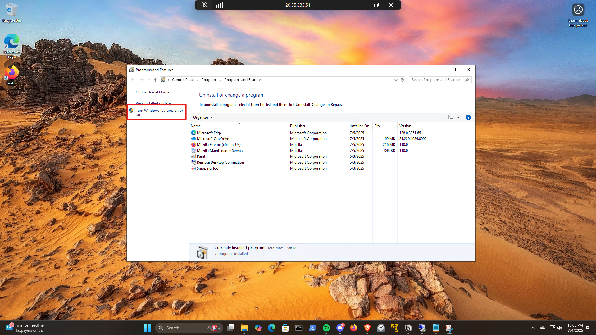Click the Programs breadcrumb in address bar
Image resolution: width=596 pixels, height=335 pixels.
(x=209, y=80)
